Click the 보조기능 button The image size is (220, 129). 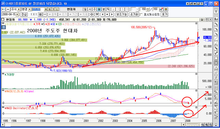122,14
